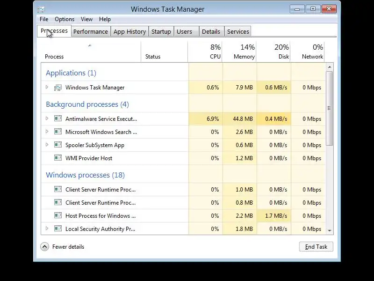Click the 1.7 MB/s disk value
The width and height of the screenshot is (374, 281).
(x=276, y=216)
